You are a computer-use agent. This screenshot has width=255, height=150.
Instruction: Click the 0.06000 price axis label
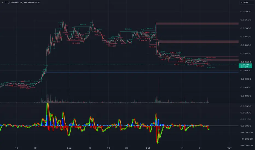(x=246, y=11)
